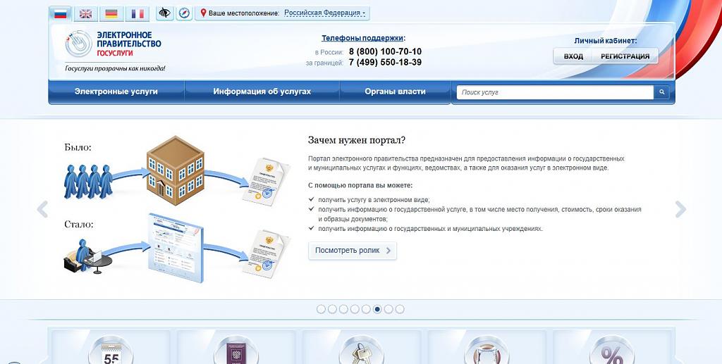Go to previous slide arrow
722x364 pixels.
click(42, 209)
